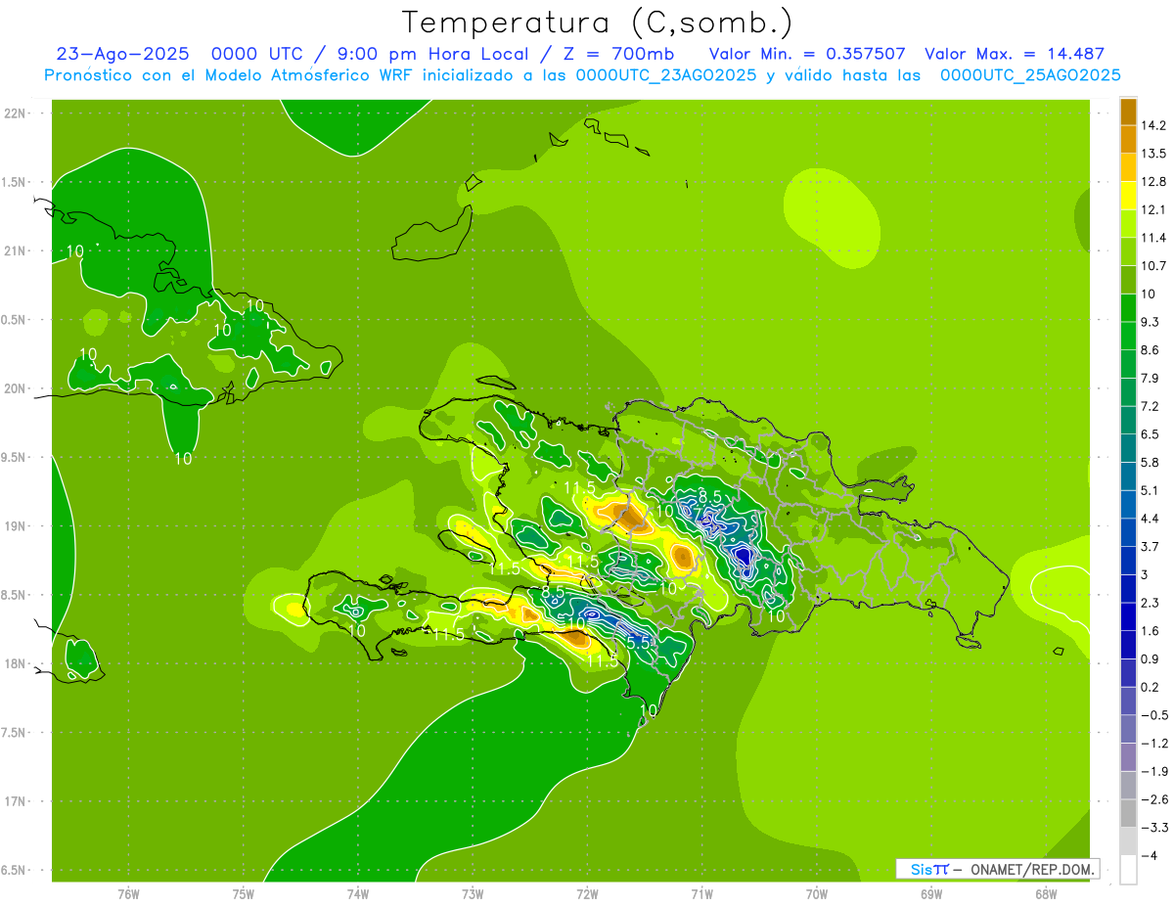Click the 76W longitude axis label
The height and width of the screenshot is (907, 1174).
pos(128,894)
